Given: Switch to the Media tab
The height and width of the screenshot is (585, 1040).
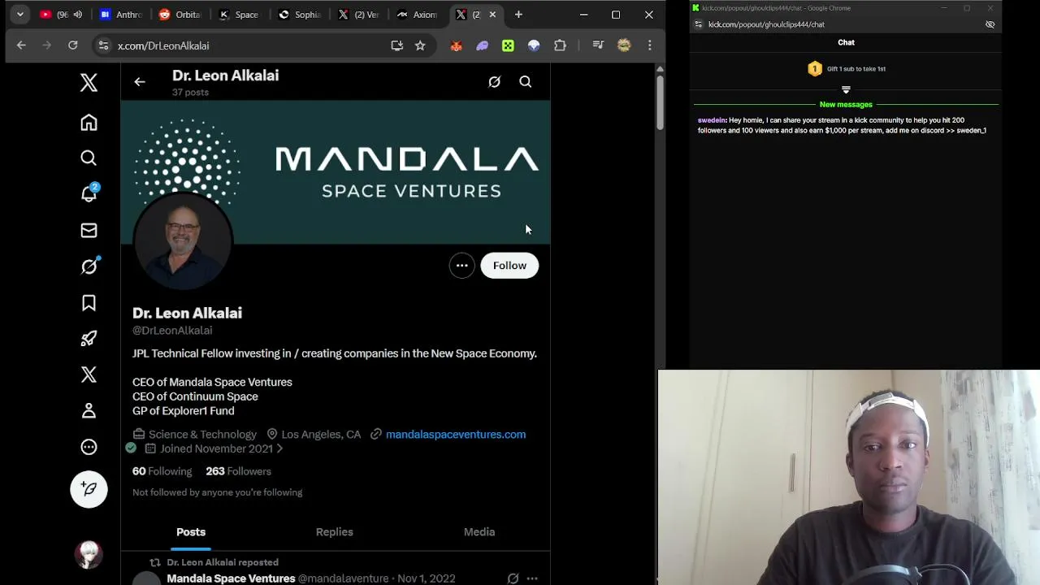Looking at the screenshot, I should click(479, 532).
